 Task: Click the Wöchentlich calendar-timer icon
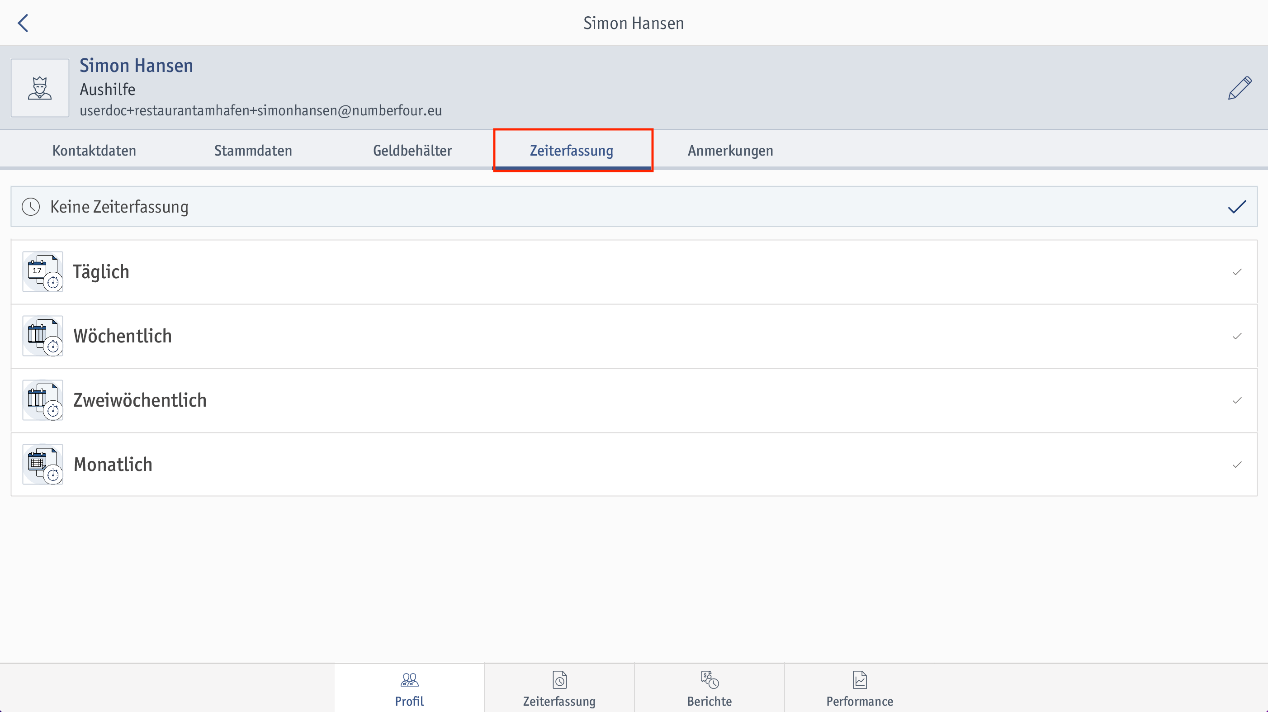[43, 336]
